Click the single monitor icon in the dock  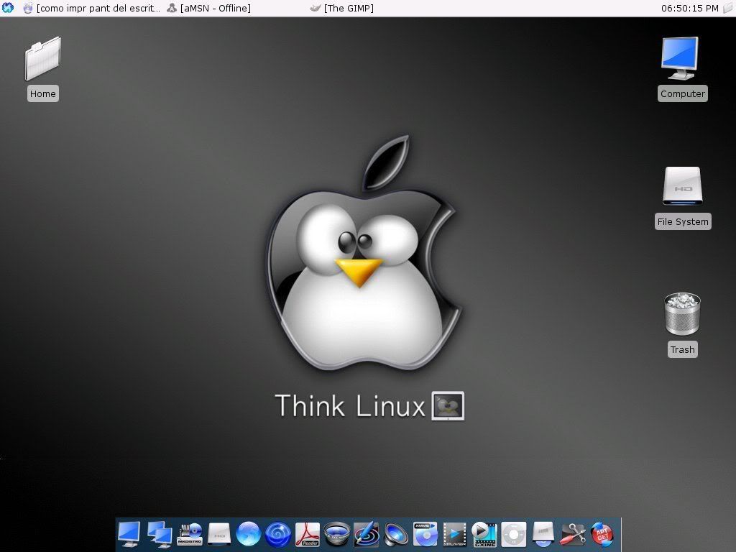tap(129, 534)
